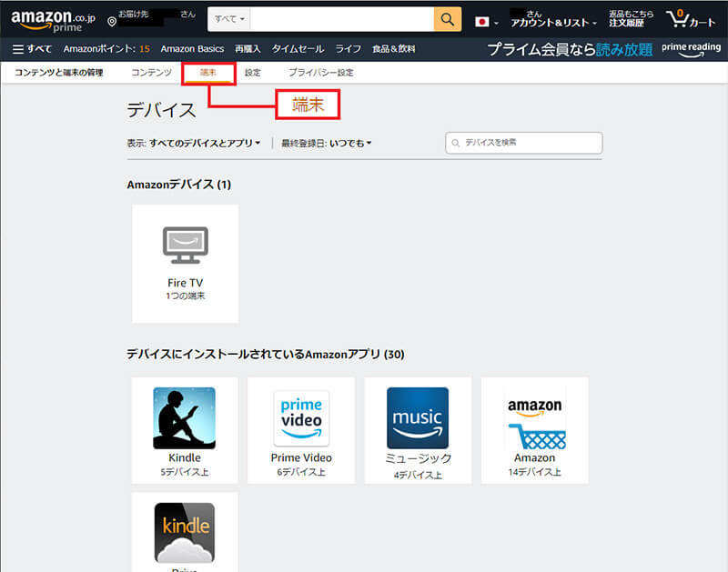Switch to the コンテンツ tab
Screen dimensions: 728x572
tap(151, 73)
